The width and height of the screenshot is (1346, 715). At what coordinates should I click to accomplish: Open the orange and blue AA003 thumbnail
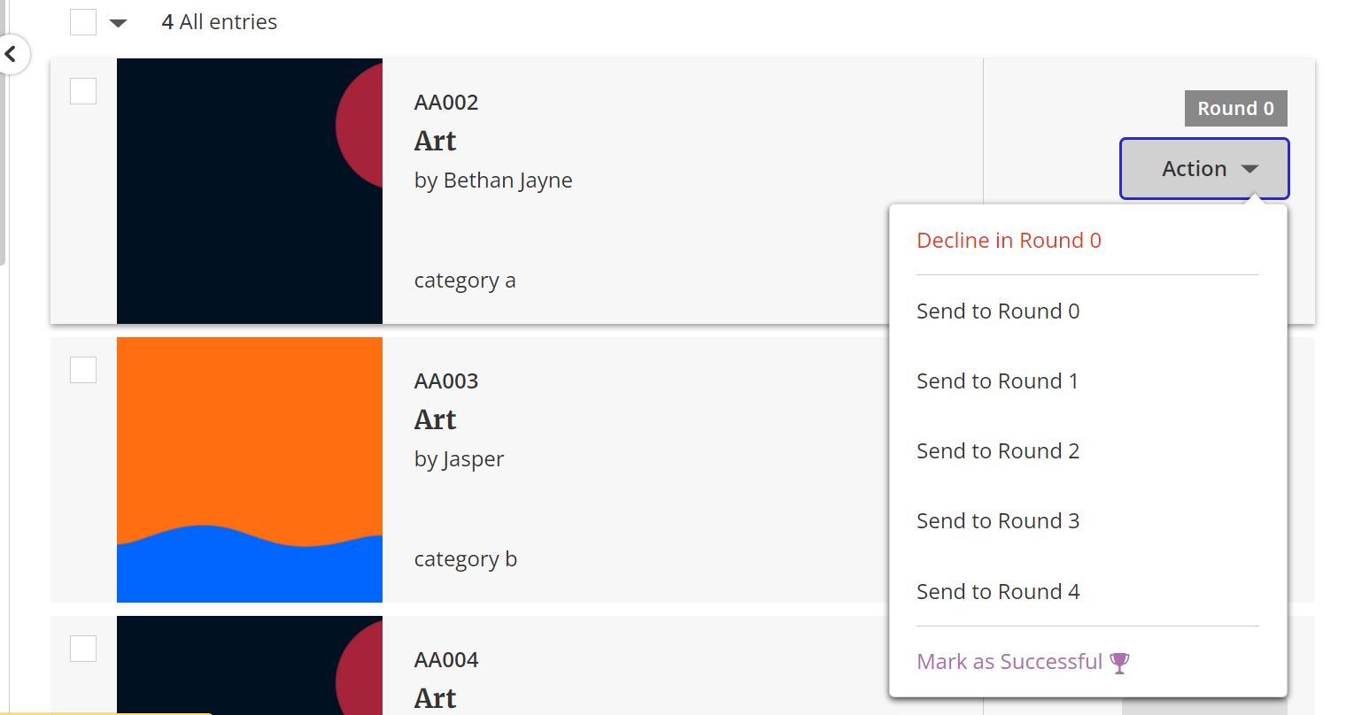(x=250, y=470)
